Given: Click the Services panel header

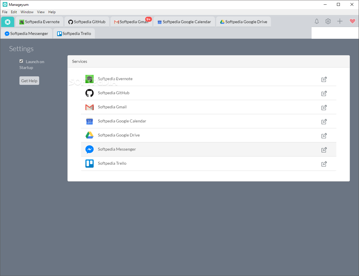Looking at the screenshot, I should tap(209, 61).
